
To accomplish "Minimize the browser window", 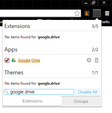I will click(x=86, y=3).
